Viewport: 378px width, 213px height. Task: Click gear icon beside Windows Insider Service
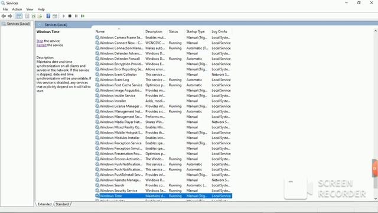pos(97,96)
